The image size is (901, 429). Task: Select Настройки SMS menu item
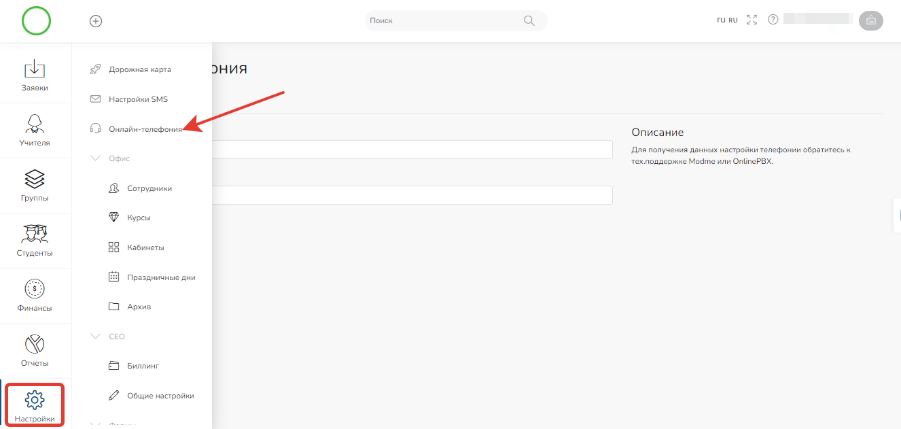coord(138,99)
